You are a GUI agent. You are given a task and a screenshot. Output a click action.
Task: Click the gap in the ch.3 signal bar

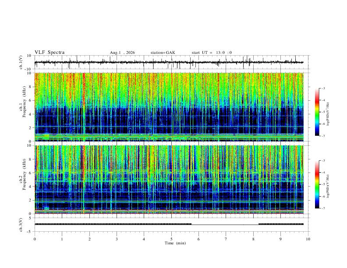pyautogui.click(x=225, y=225)
